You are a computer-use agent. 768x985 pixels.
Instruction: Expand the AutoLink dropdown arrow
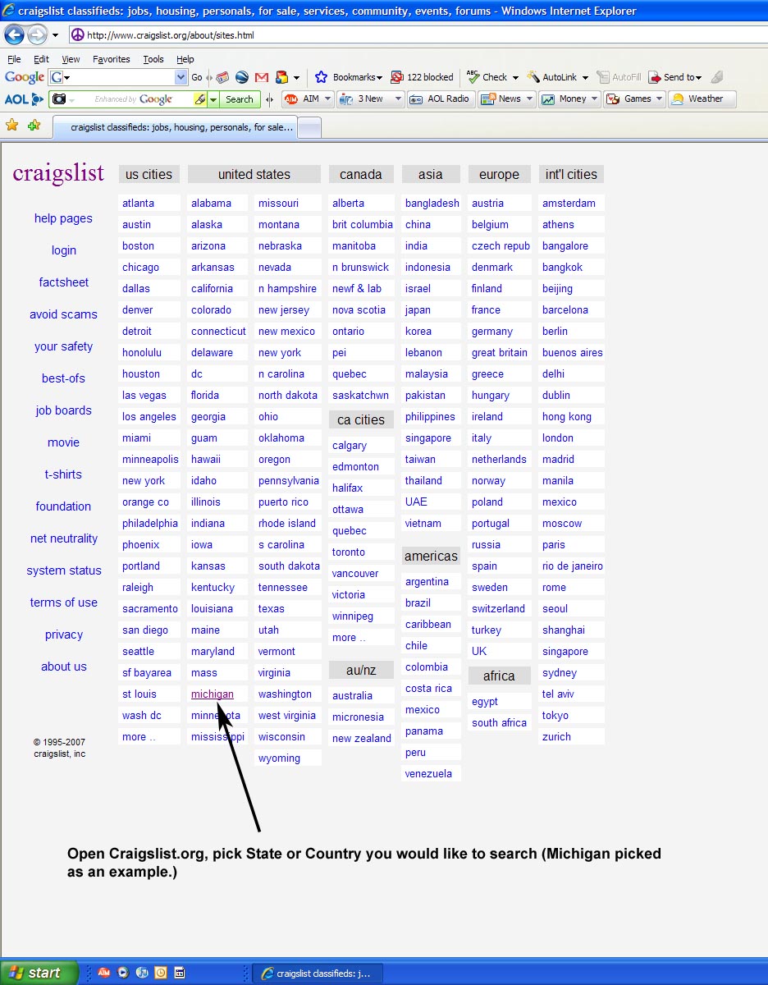pos(585,78)
